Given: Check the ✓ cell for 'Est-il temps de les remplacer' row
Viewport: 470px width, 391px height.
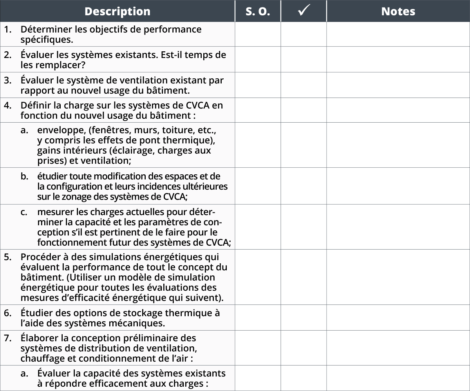Looking at the screenshot, I should pyautogui.click(x=304, y=60).
